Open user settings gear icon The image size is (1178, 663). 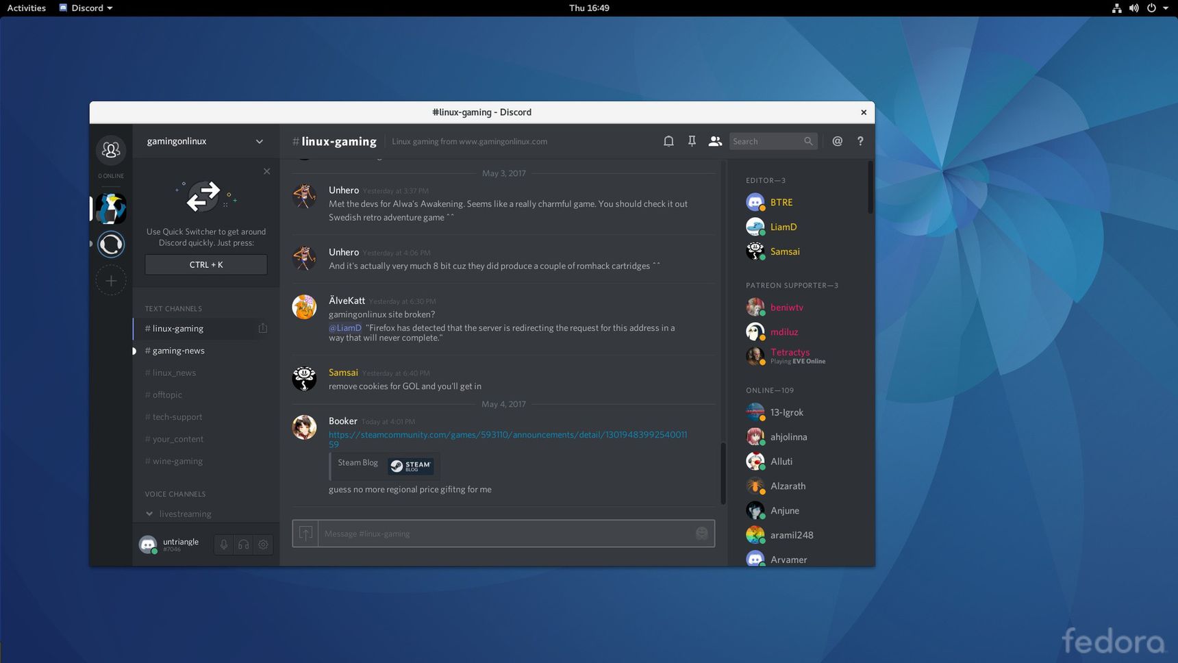tap(263, 545)
